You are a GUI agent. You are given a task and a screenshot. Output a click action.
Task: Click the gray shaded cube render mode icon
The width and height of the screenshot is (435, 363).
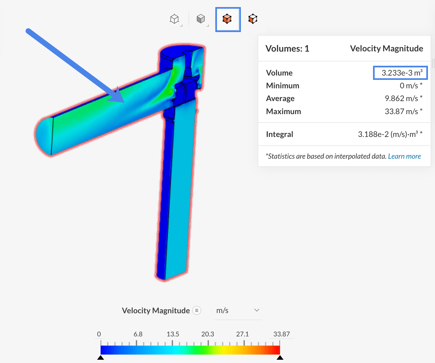[x=201, y=19]
